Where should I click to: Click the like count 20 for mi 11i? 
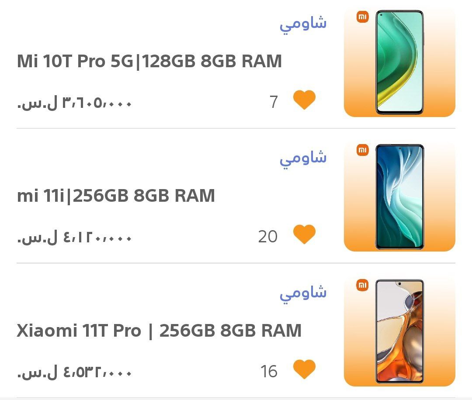(267, 237)
